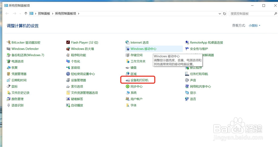
Task: Open 日期和时间 clock icon
Action: (9, 80)
